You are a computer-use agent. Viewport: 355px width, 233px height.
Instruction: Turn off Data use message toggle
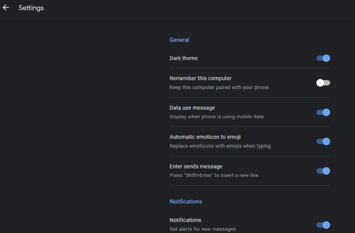323,112
